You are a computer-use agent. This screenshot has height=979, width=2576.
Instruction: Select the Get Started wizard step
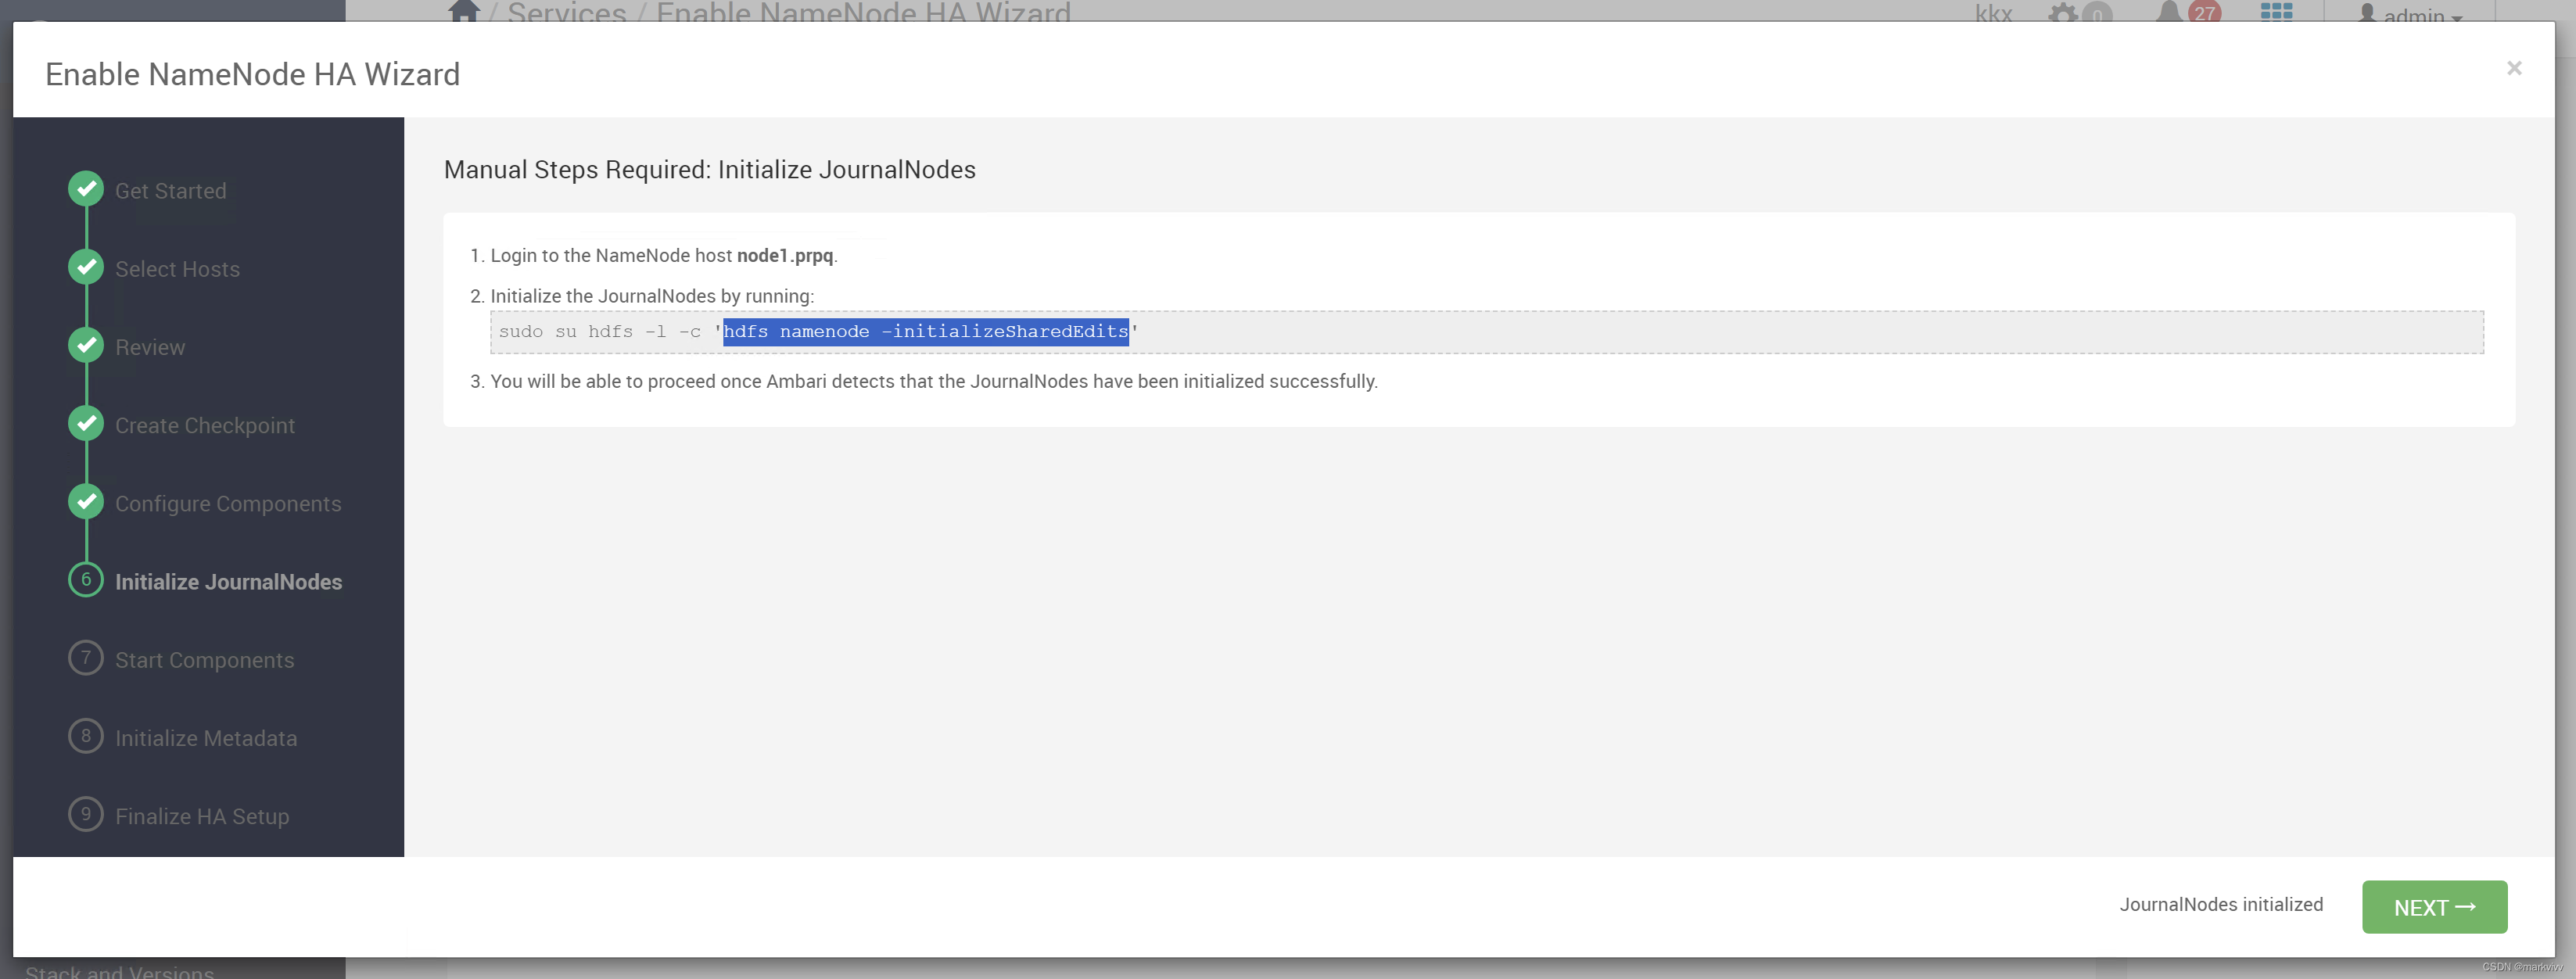tap(170, 191)
